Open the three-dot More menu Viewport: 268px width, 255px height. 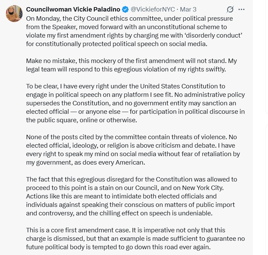[x=242, y=9]
